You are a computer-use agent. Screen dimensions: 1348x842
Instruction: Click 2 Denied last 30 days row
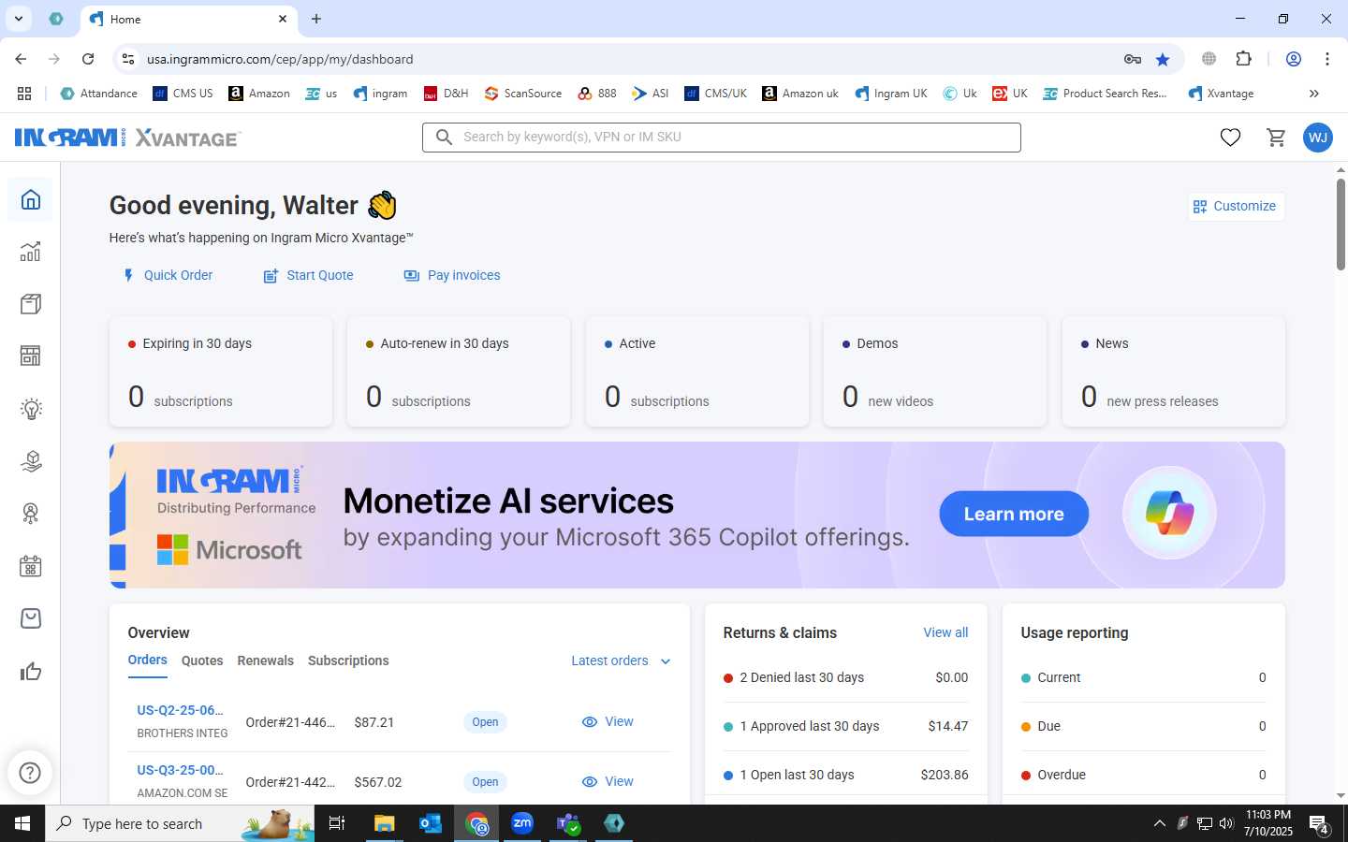click(x=845, y=677)
